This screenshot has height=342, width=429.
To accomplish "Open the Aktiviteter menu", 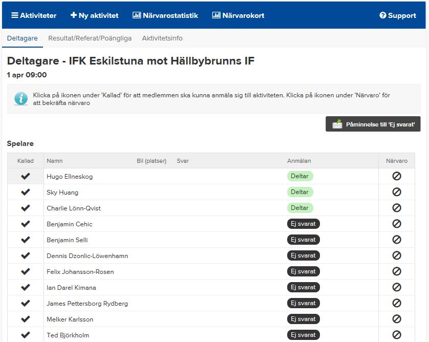I will tap(34, 15).
